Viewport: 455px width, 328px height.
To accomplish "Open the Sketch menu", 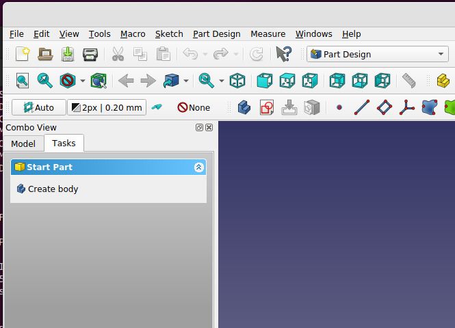I will coord(169,33).
